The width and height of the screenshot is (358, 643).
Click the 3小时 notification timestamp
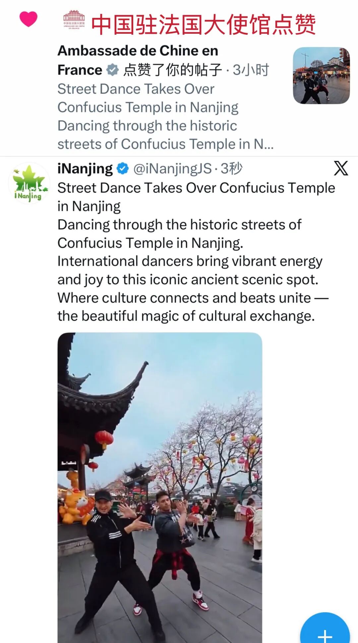click(251, 70)
